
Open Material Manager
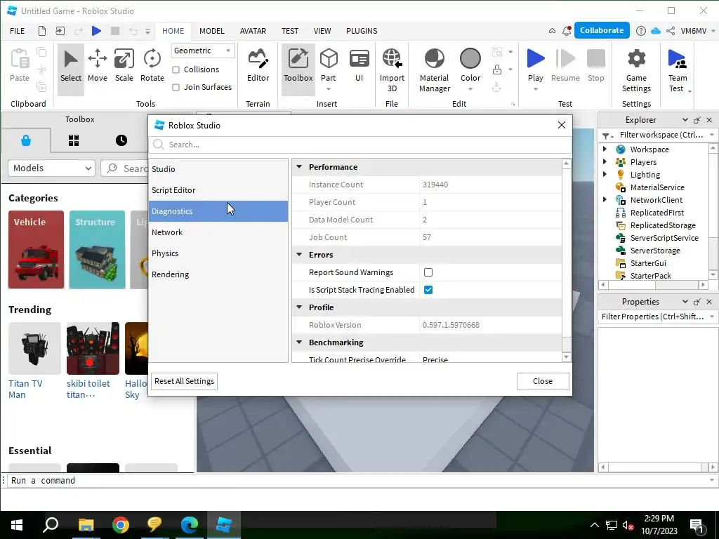434,70
